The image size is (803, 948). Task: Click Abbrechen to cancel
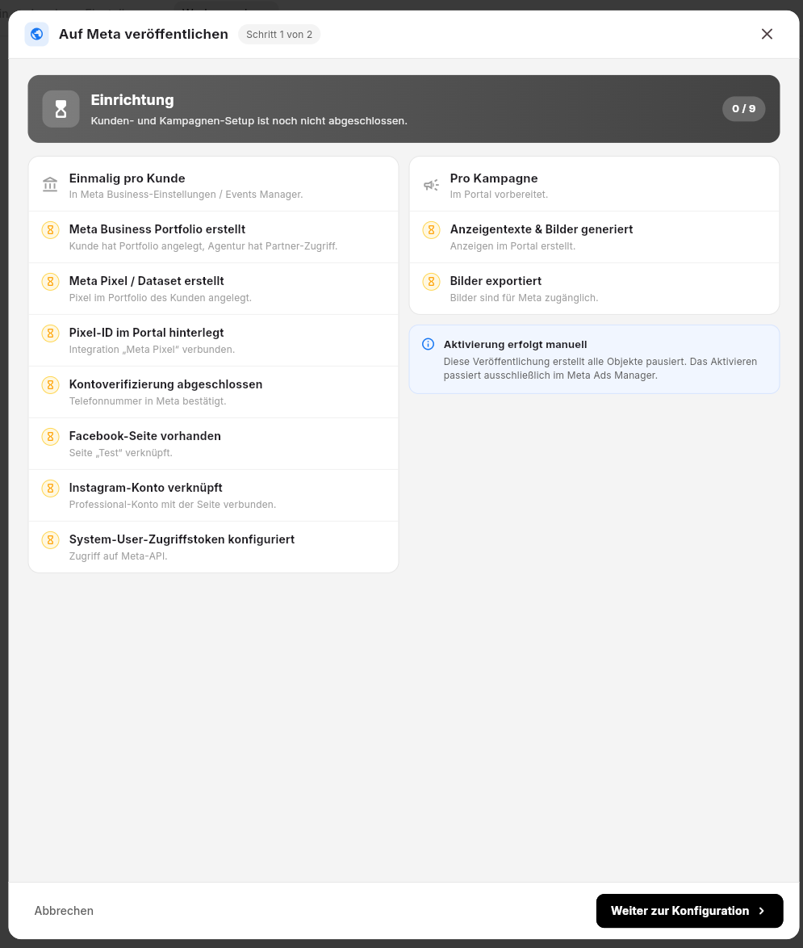click(x=64, y=911)
